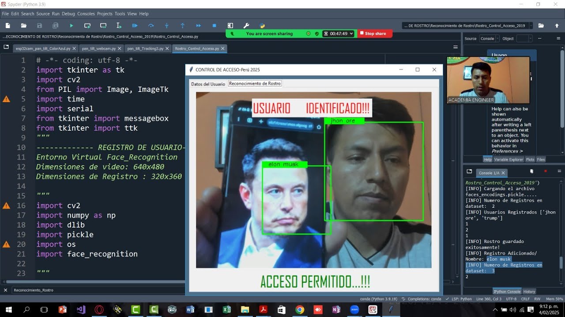Save all files toolbar icon
Screen dimensions: 565x317
coord(56,26)
